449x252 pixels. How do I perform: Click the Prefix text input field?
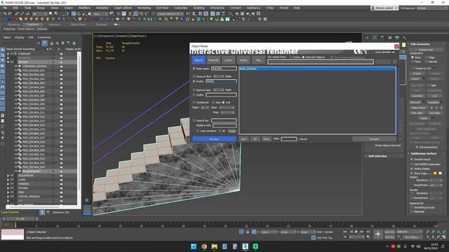[x=221, y=81]
